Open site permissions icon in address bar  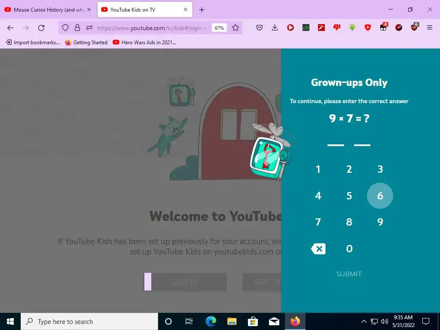tap(89, 27)
